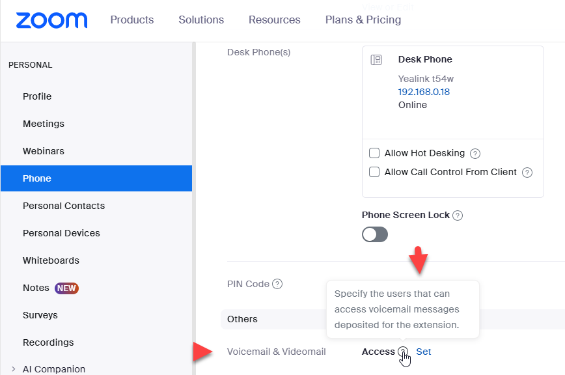This screenshot has width=565, height=375.
Task: Click the Zoom logo
Action: click(x=51, y=20)
